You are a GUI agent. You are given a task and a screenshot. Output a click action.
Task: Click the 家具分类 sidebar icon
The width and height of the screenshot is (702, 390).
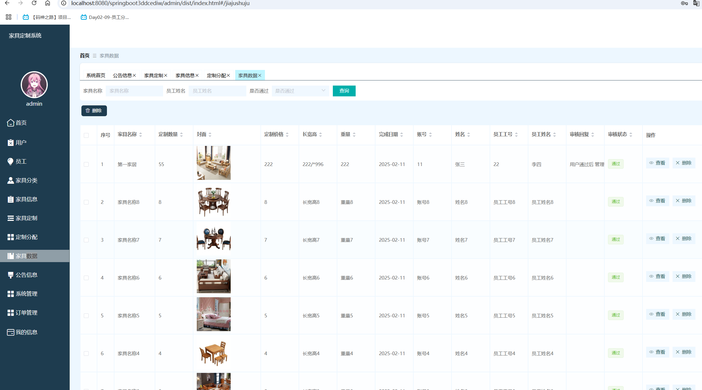click(11, 180)
